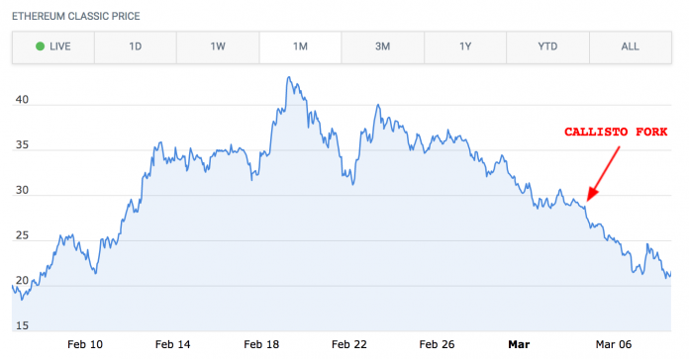
Task: Click the Feb 10 axis label
Action: point(85,344)
